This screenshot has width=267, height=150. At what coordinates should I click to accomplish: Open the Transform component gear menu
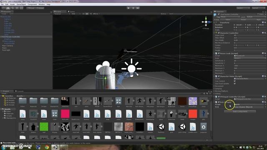(265, 22)
